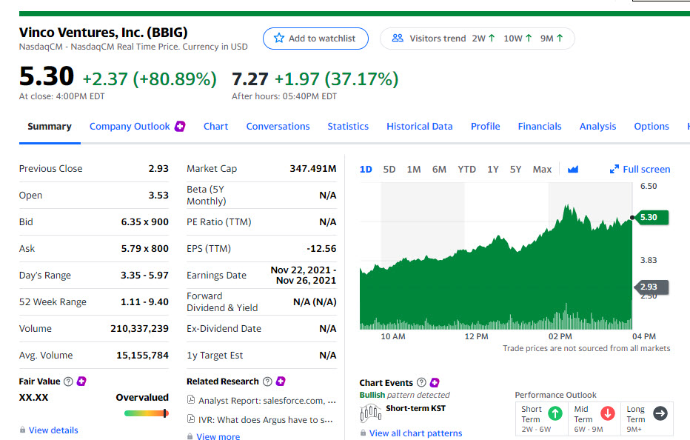Click the purple premium badge beside Fair Value

click(81, 381)
